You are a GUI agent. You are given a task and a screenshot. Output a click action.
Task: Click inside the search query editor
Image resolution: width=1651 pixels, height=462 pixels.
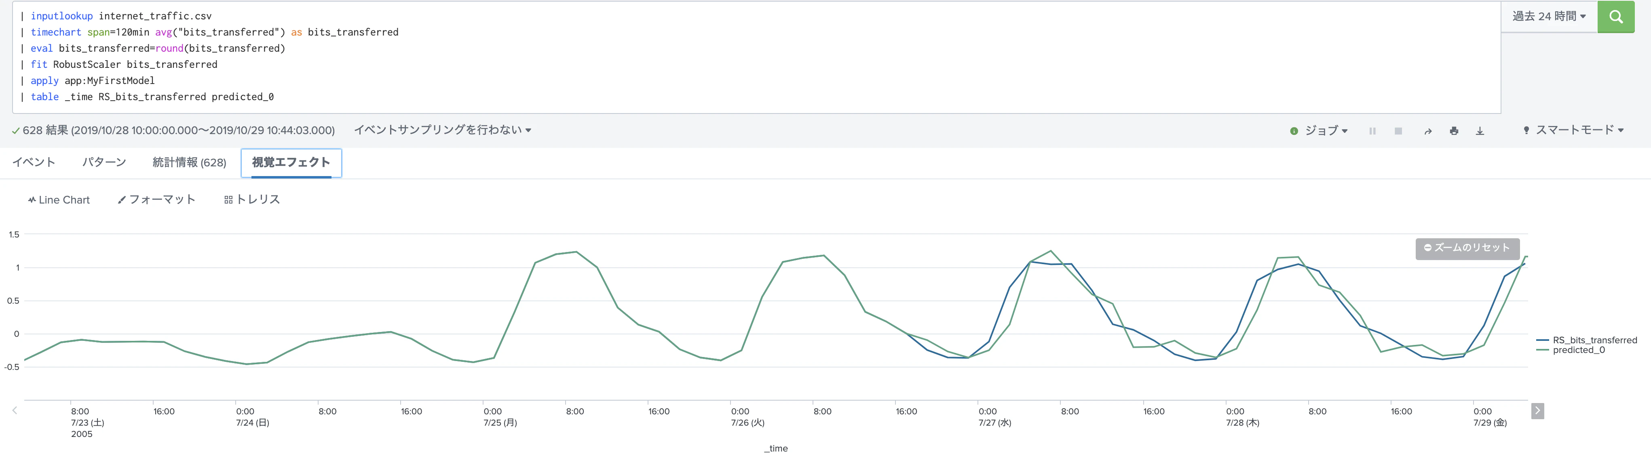(756, 58)
